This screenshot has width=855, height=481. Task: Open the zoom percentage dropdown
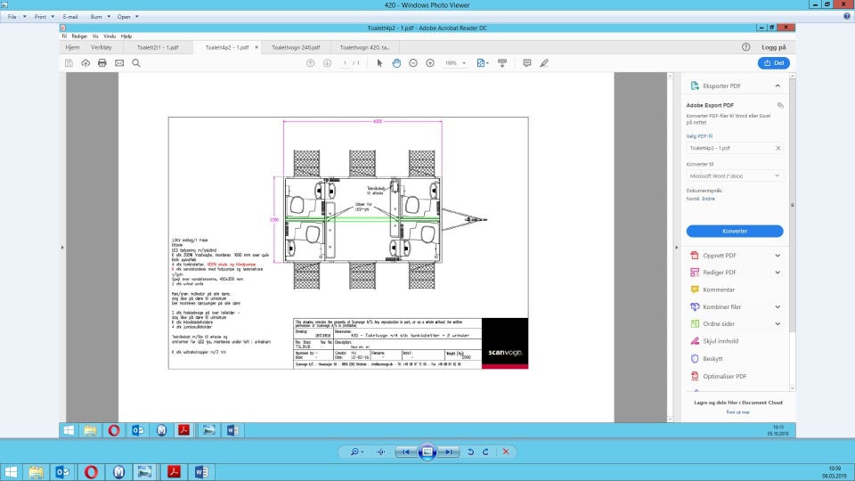(x=457, y=63)
